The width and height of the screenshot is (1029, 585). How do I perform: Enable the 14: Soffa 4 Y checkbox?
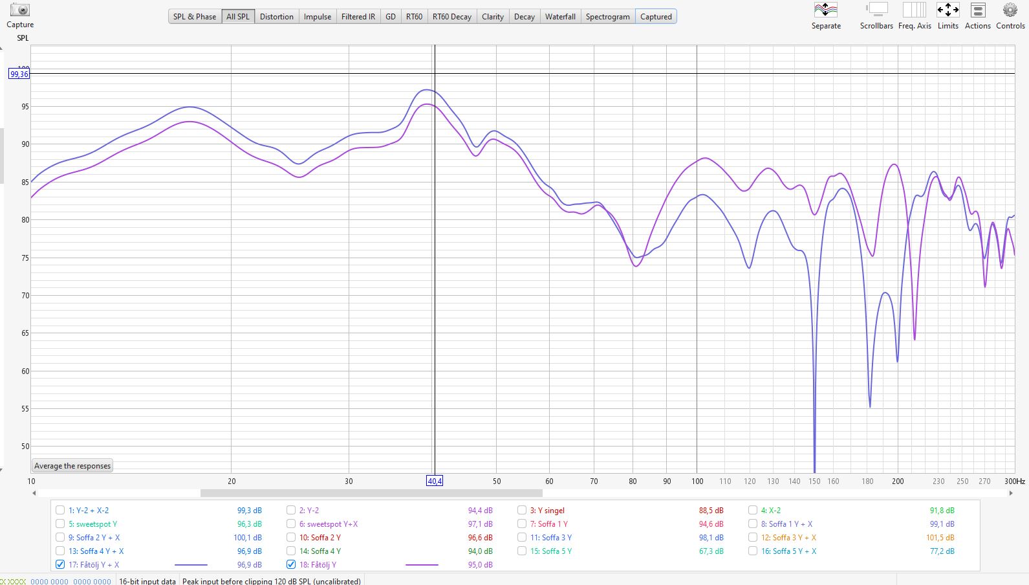291,551
